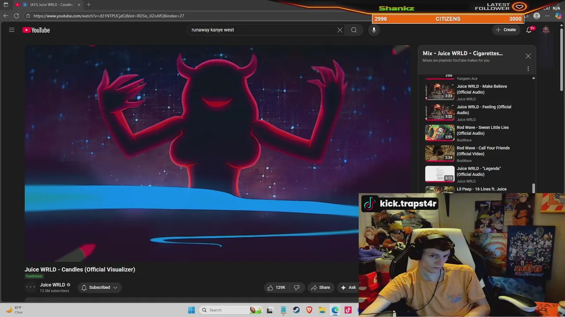Open File Explorer from the taskbar
The image size is (565, 317).
point(322,310)
